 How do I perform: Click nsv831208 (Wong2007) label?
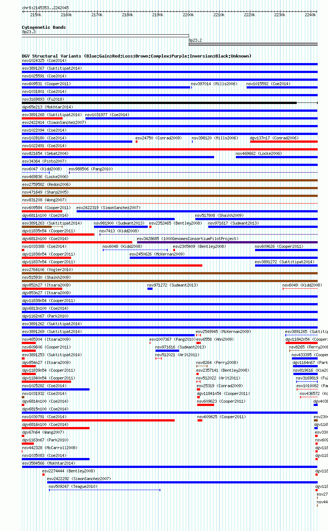[x=44, y=200]
